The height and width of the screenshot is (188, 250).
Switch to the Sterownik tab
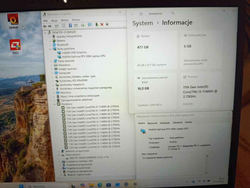pos(152,123)
